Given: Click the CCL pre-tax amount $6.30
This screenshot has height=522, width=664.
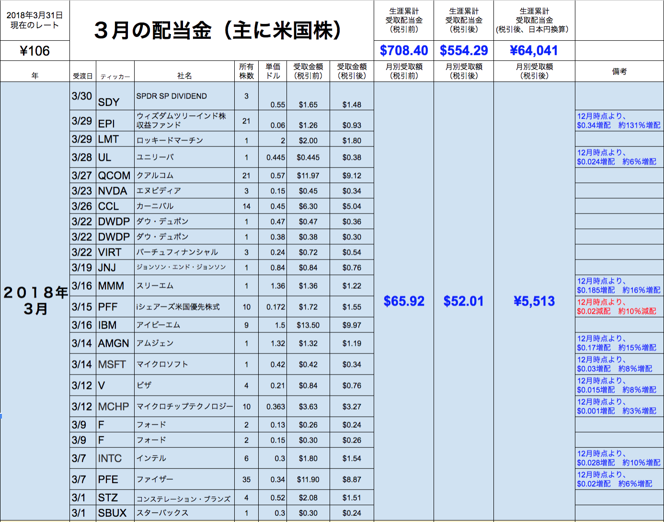Looking at the screenshot, I should (x=308, y=206).
